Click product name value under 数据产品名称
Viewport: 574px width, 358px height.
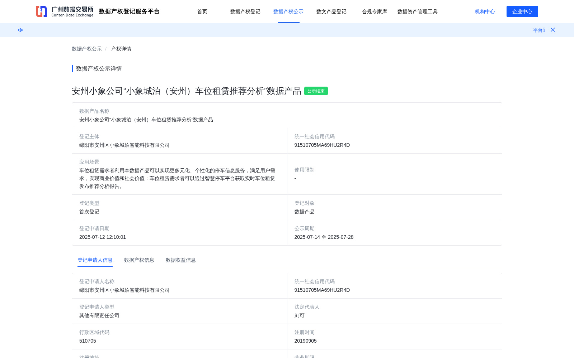click(x=146, y=120)
